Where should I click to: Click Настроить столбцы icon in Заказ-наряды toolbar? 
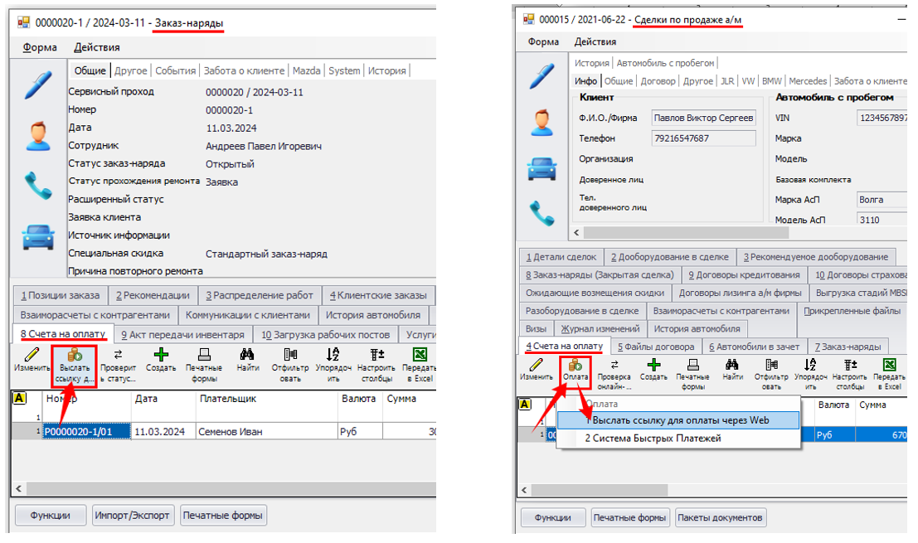coord(376,361)
